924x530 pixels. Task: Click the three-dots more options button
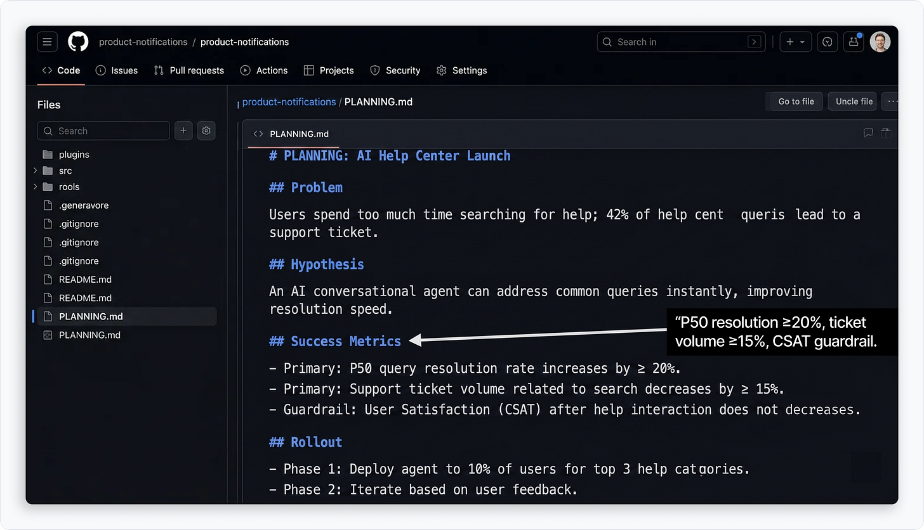[890, 101]
